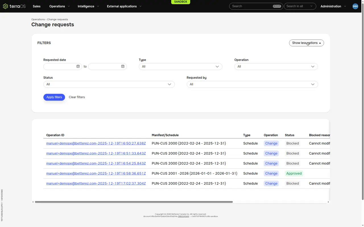364x227 pixels.
Task: Open the Requested date start calendar icon
Action: pyautogui.click(x=78, y=66)
